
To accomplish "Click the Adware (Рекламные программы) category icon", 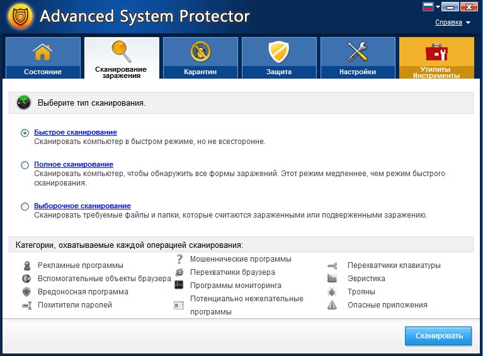I will tap(26, 265).
